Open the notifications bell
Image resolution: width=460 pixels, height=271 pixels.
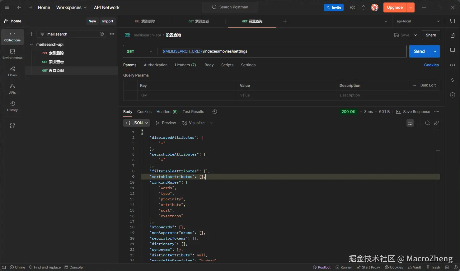tap(364, 7)
